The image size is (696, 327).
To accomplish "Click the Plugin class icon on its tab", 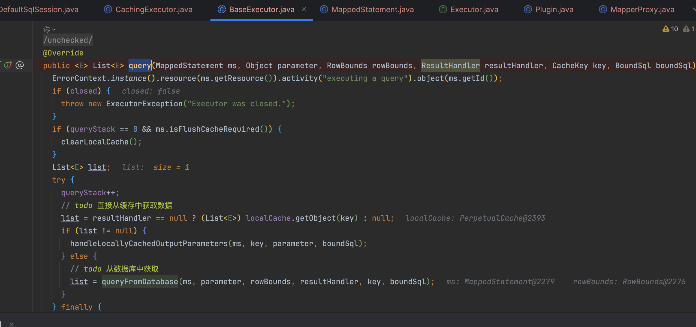I will point(528,10).
